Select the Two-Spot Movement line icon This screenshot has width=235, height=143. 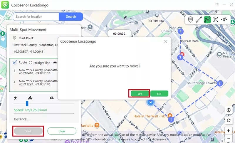tap(199, 20)
